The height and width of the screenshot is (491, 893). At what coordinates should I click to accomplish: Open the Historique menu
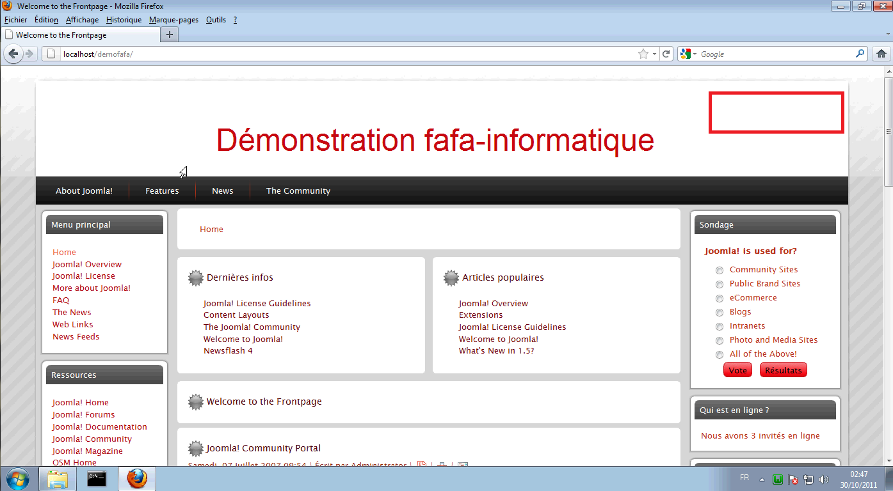[124, 20]
